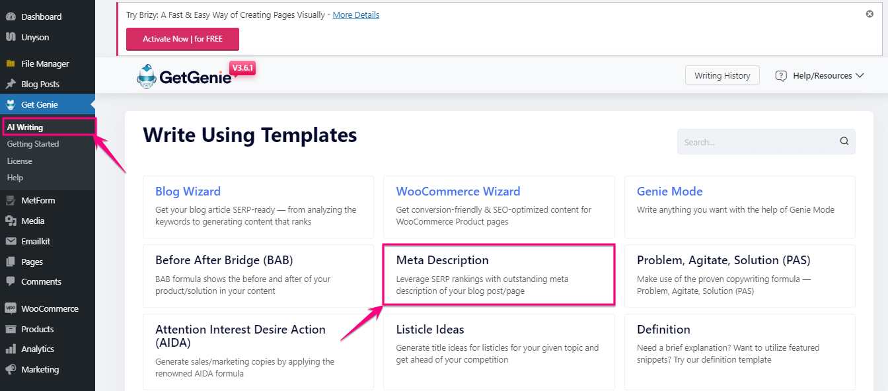Open the Genie Mode template

click(740, 207)
